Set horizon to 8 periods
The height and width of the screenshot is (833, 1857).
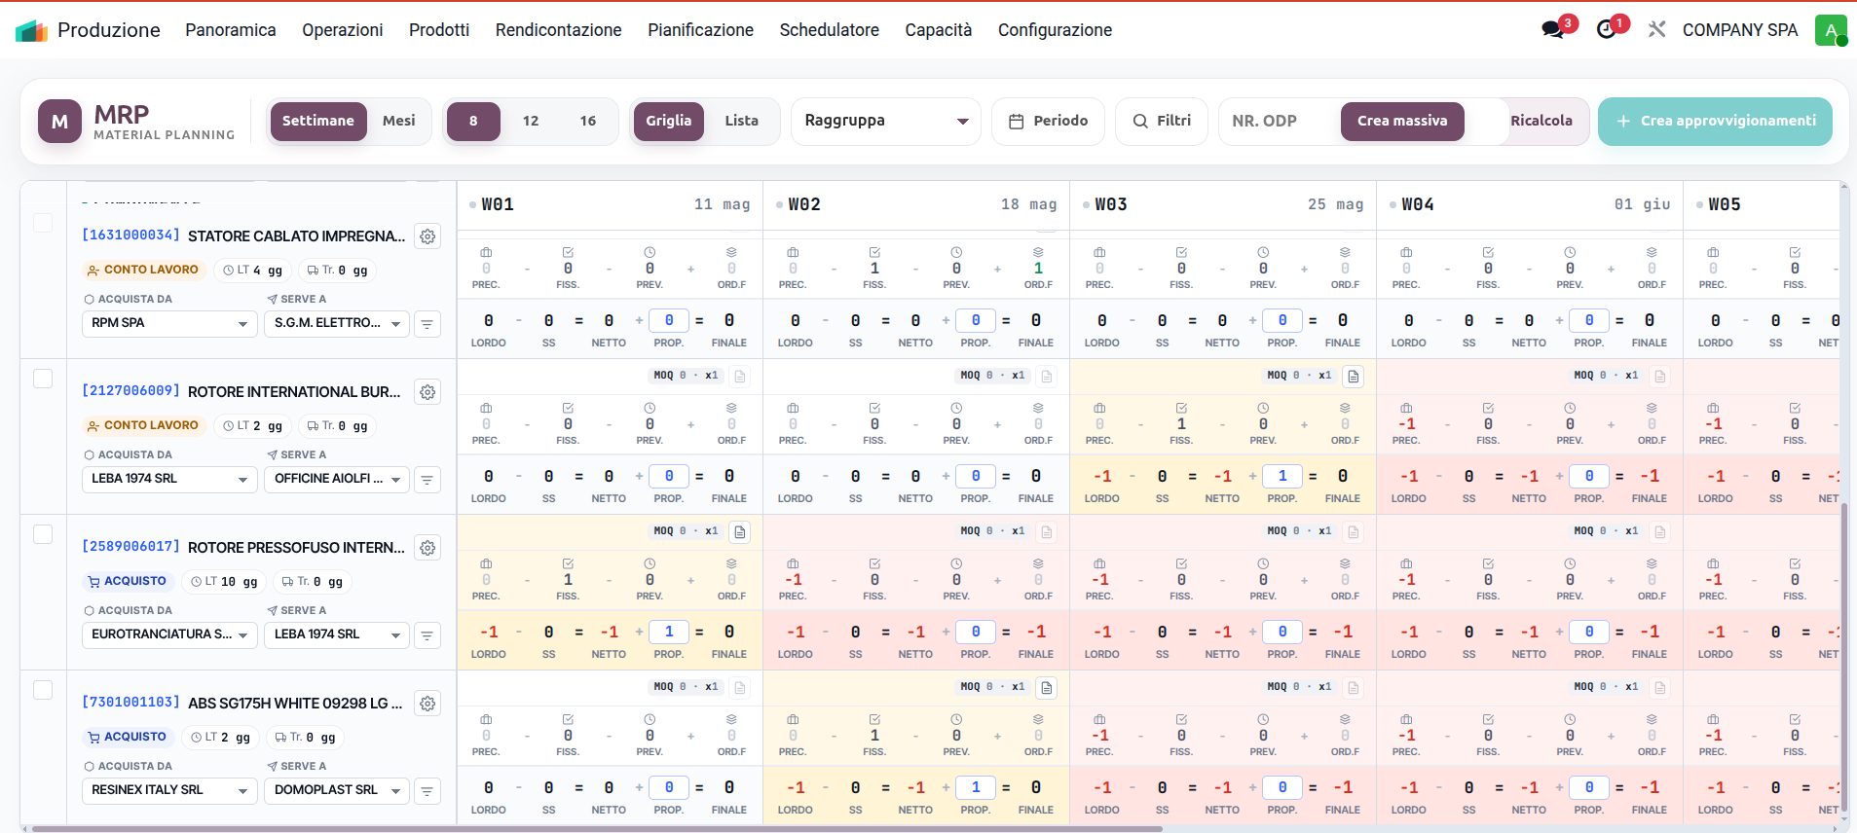click(473, 122)
